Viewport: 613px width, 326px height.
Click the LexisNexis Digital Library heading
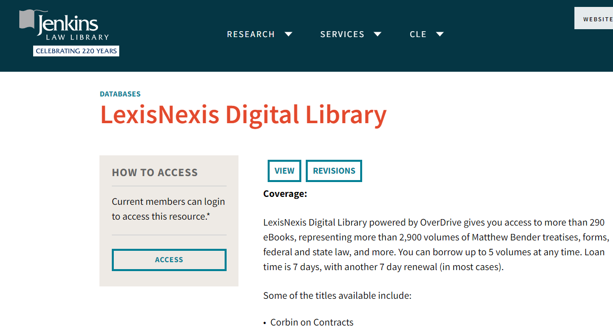(x=243, y=114)
